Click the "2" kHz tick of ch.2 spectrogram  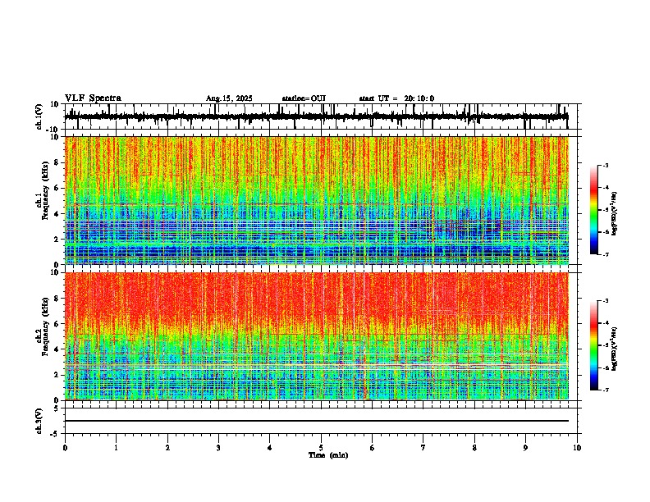click(x=57, y=375)
